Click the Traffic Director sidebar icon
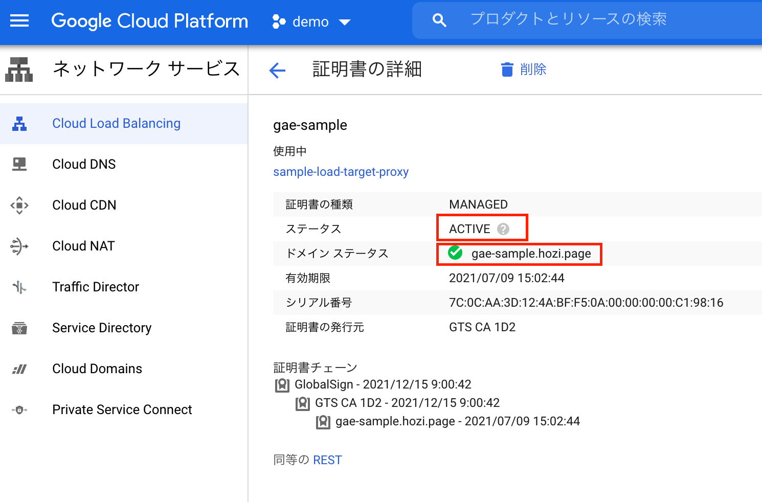Image resolution: width=762 pixels, height=502 pixels. (x=19, y=287)
